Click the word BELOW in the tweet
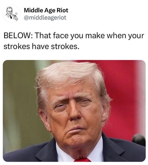The image size is (148, 165). point(18,36)
